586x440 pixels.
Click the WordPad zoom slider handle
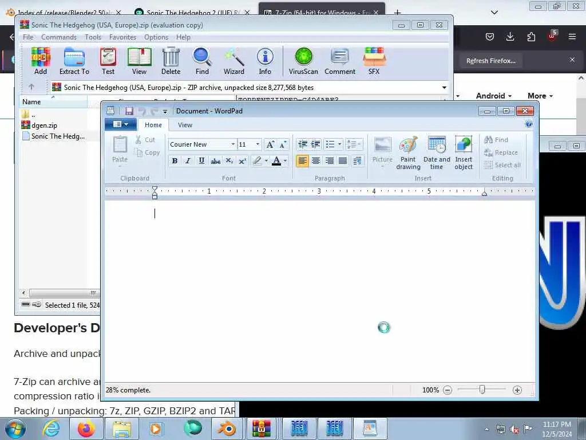tap(482, 390)
